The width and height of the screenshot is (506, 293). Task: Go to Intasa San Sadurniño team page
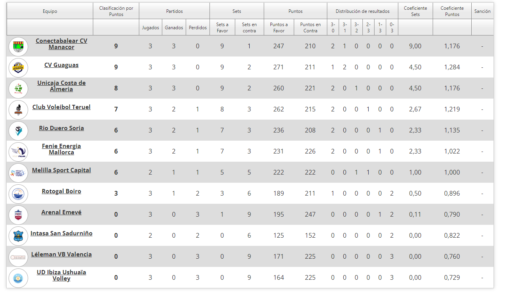pyautogui.click(x=62, y=233)
